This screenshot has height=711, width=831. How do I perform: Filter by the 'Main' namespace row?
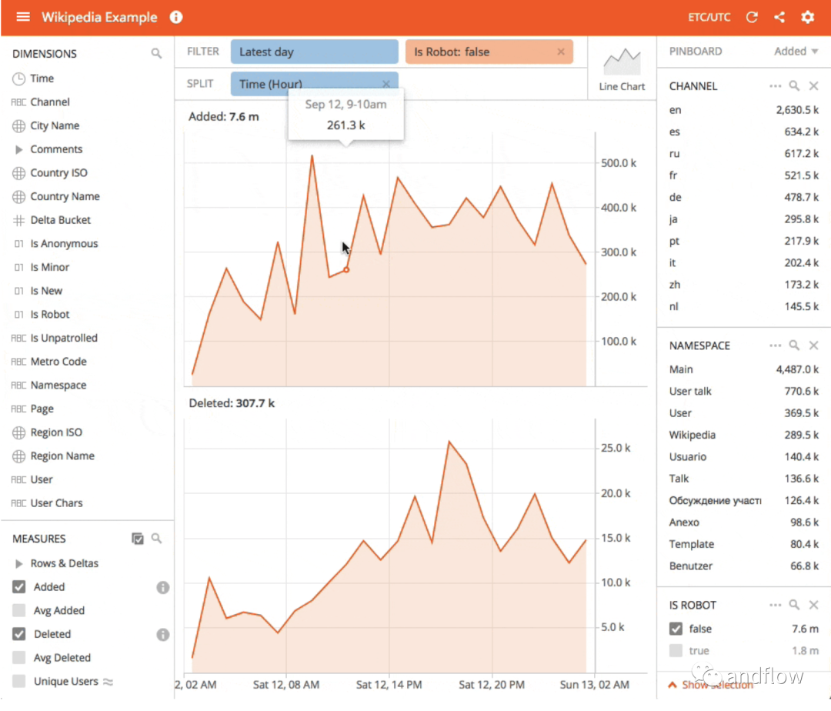point(743,369)
